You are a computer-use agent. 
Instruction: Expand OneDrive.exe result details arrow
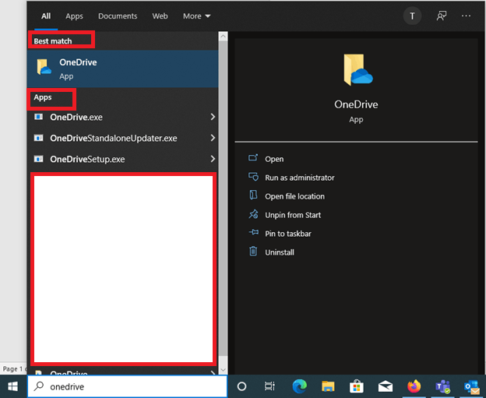213,117
